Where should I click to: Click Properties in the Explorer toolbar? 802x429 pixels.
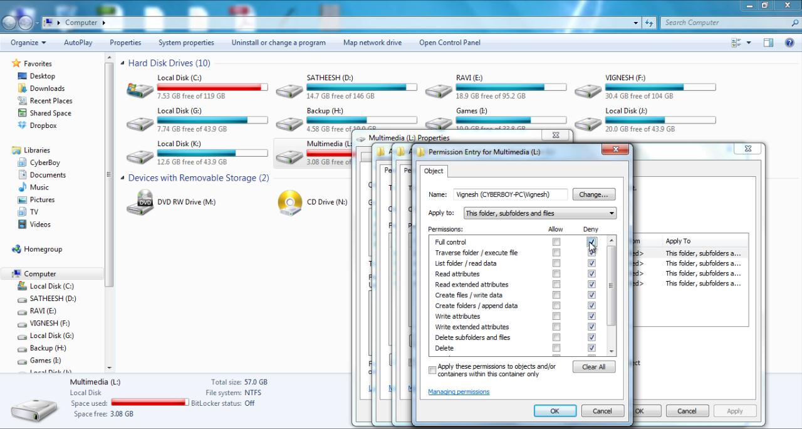click(x=125, y=43)
